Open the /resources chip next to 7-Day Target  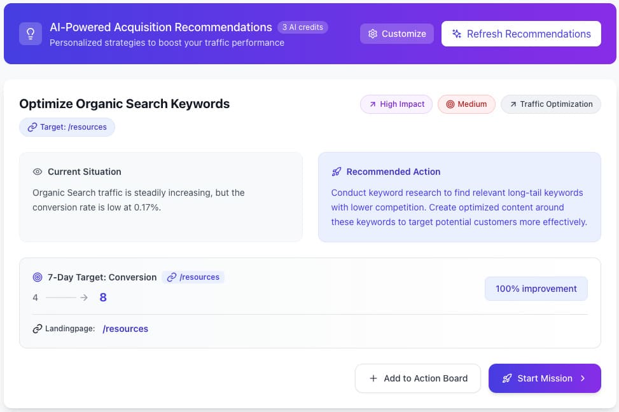click(193, 277)
